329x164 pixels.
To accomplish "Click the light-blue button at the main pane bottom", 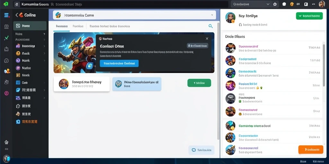I will pyautogui.click(x=201, y=150).
